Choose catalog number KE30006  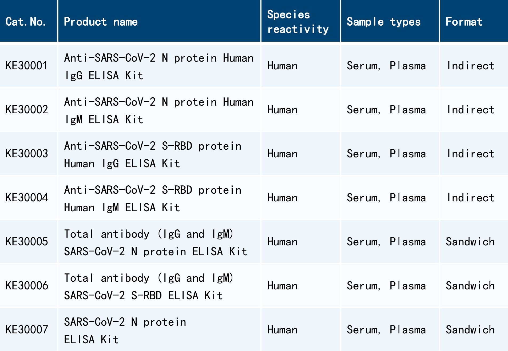pyautogui.click(x=27, y=286)
